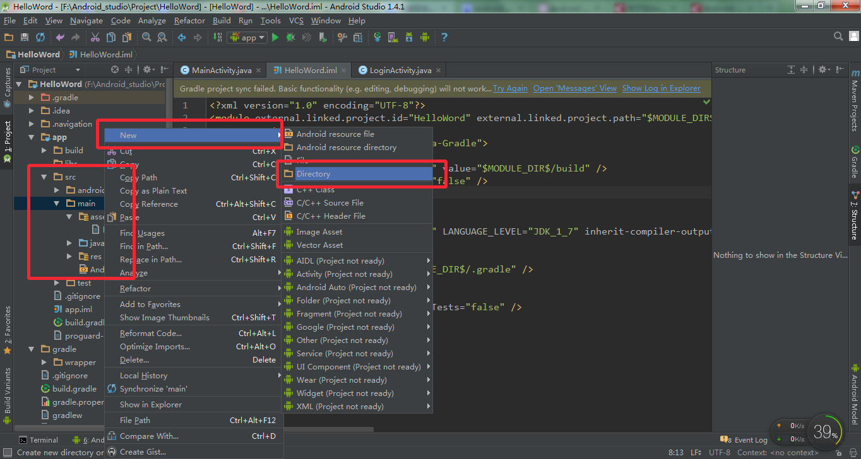Open the SDK Manager icon
The image size is (861, 459).
pos(409,37)
